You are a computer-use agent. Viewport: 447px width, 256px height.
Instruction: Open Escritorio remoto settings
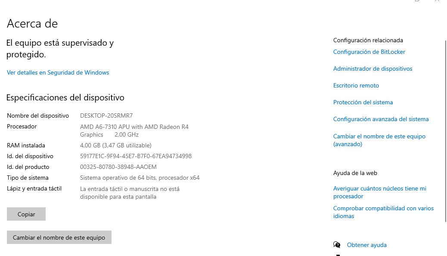pos(356,85)
